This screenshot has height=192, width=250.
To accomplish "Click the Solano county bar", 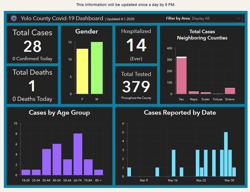I will tap(230, 91).
